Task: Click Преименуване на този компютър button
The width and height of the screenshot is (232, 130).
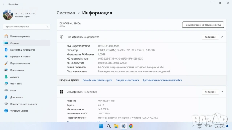Action: [x=203, y=25]
